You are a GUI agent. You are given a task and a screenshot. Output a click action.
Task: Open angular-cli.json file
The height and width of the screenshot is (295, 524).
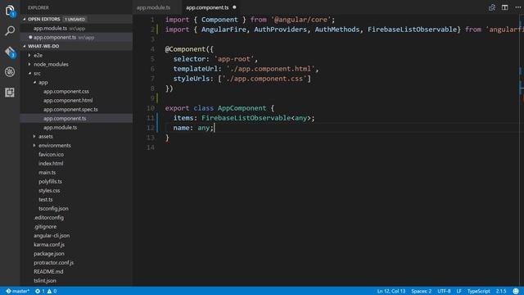point(52,236)
